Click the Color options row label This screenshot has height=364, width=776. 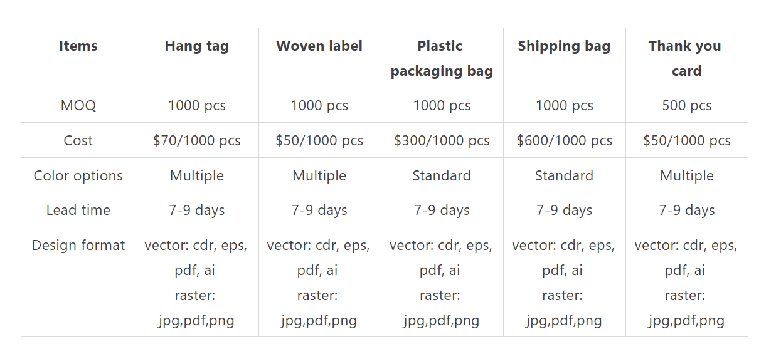78,176
